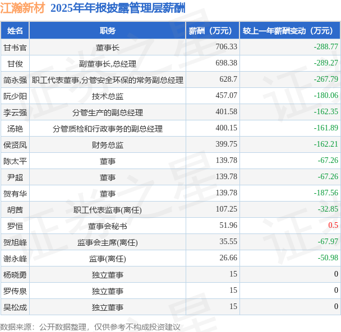
Task: Click change value -289.27
Action: click(326, 63)
